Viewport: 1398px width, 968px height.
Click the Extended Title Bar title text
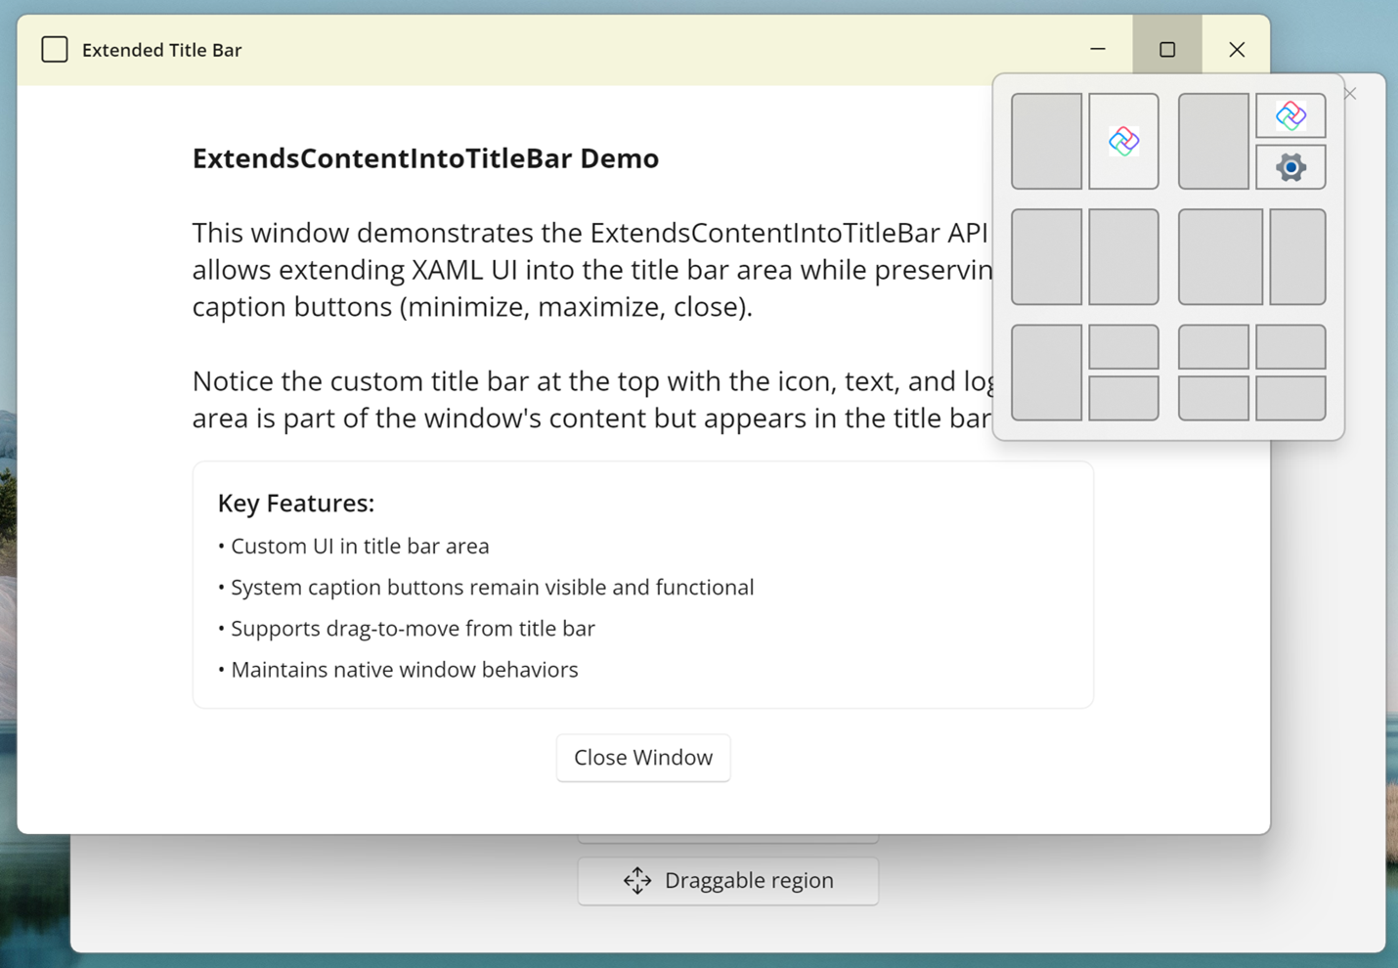pos(161,50)
